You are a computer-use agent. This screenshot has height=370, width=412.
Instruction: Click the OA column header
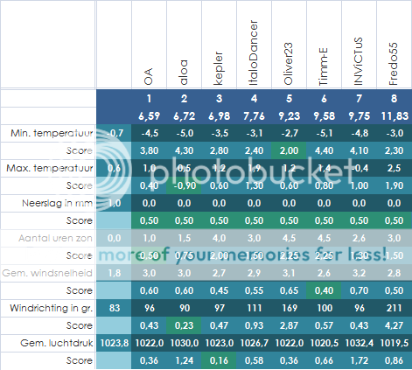pos(149,76)
